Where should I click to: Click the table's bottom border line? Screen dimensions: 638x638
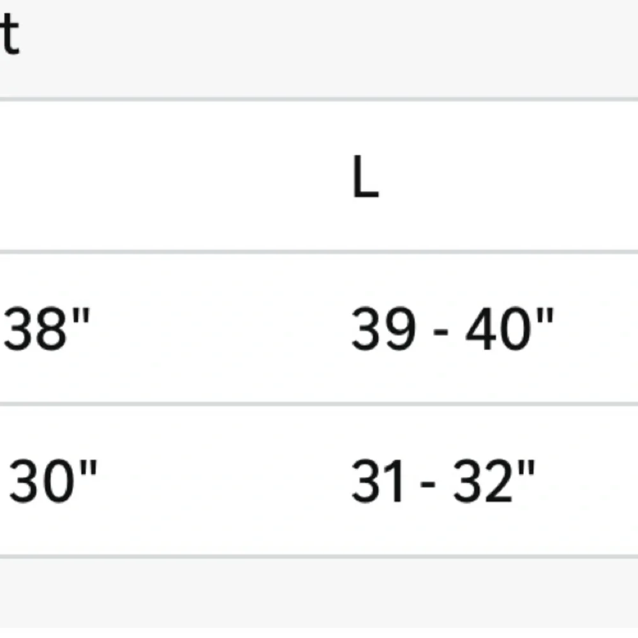[x=319, y=556]
